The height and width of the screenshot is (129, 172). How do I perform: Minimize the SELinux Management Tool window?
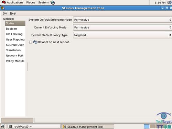162,8
